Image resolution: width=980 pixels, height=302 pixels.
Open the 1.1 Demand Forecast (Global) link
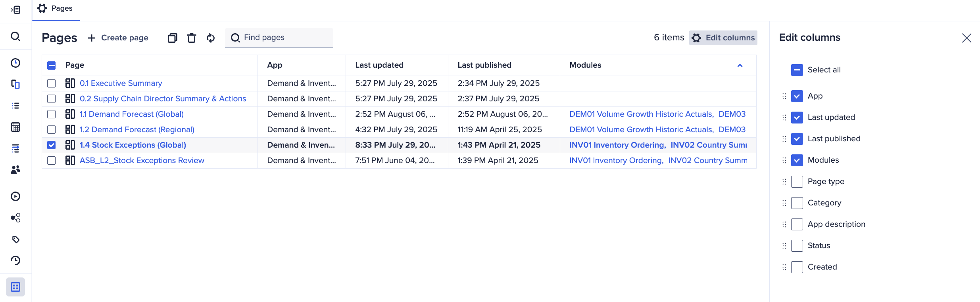coord(132,114)
